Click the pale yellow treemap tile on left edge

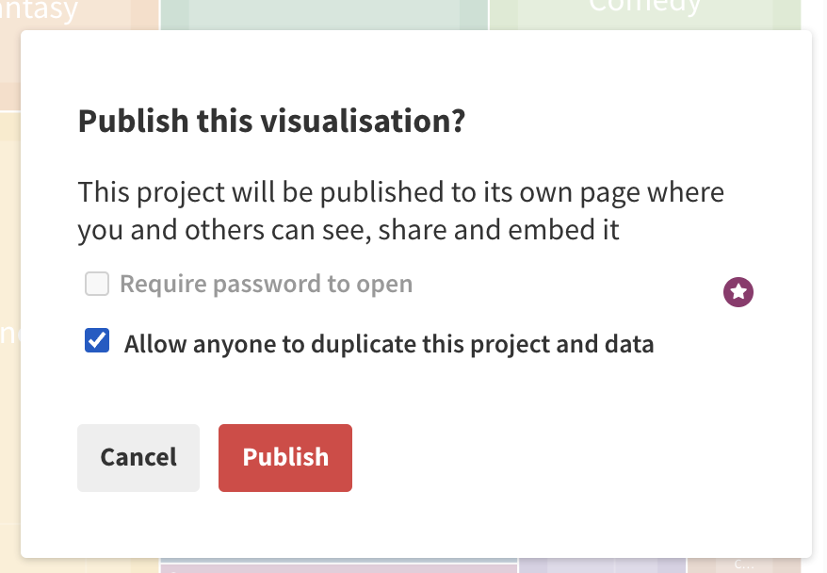pos(9,317)
